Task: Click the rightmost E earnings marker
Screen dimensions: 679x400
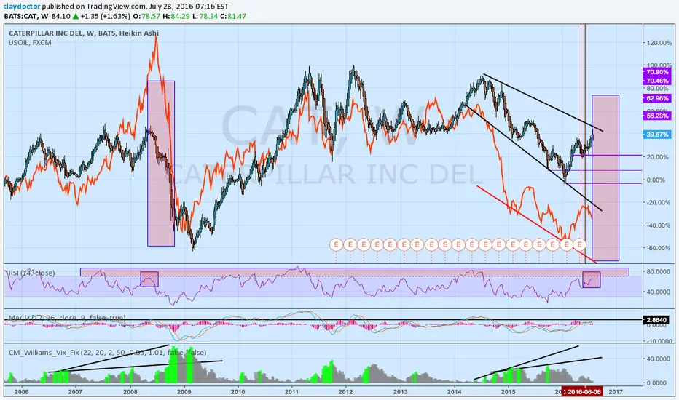Action: (579, 245)
